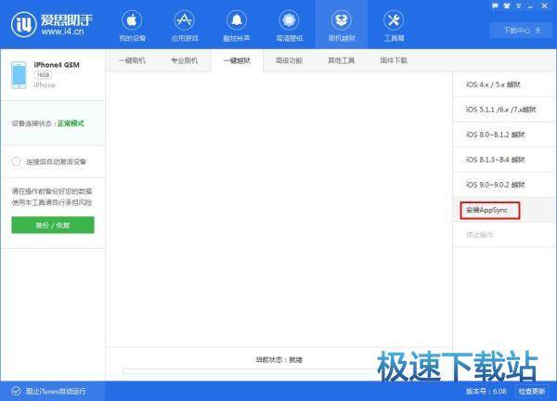The image size is (557, 401).
Task: Choose iOS 5.1.1 /6.x /7.x 越狱 option
Action: tap(504, 110)
